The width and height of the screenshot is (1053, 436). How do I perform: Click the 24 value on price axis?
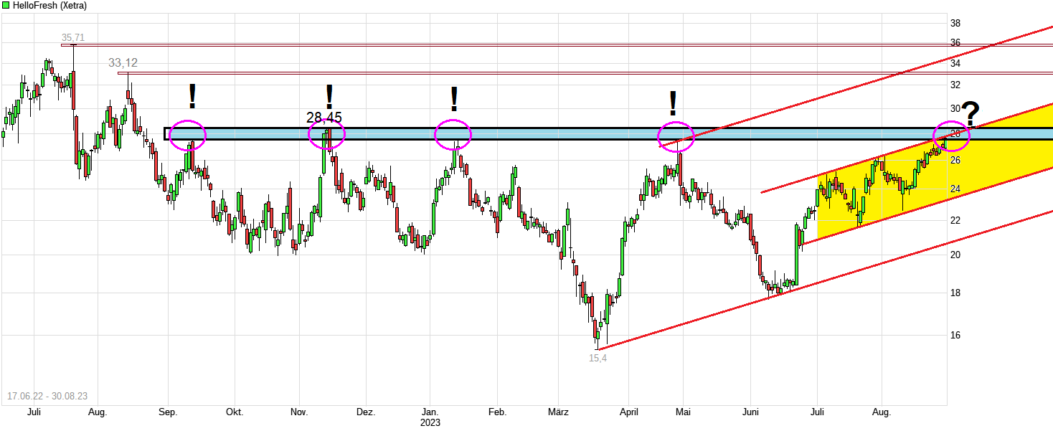pos(955,189)
